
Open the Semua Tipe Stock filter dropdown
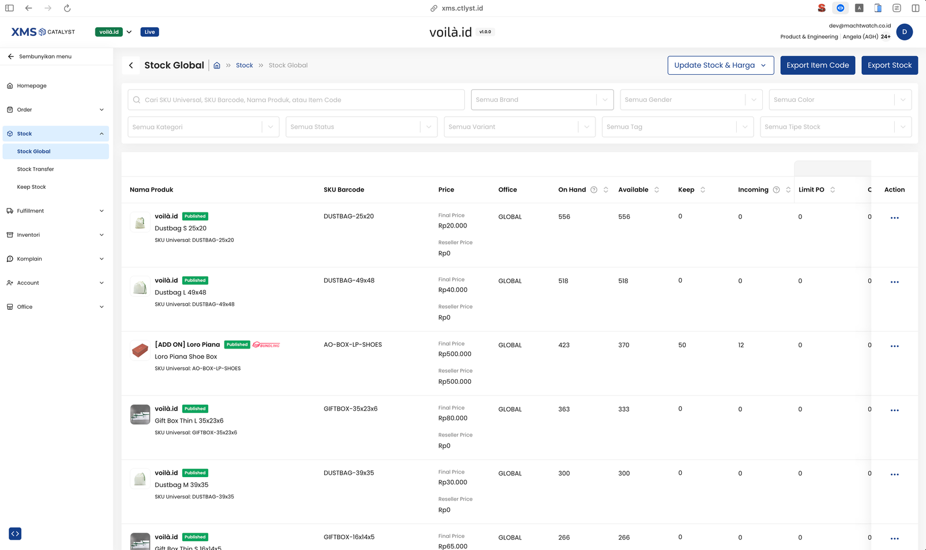click(x=836, y=127)
